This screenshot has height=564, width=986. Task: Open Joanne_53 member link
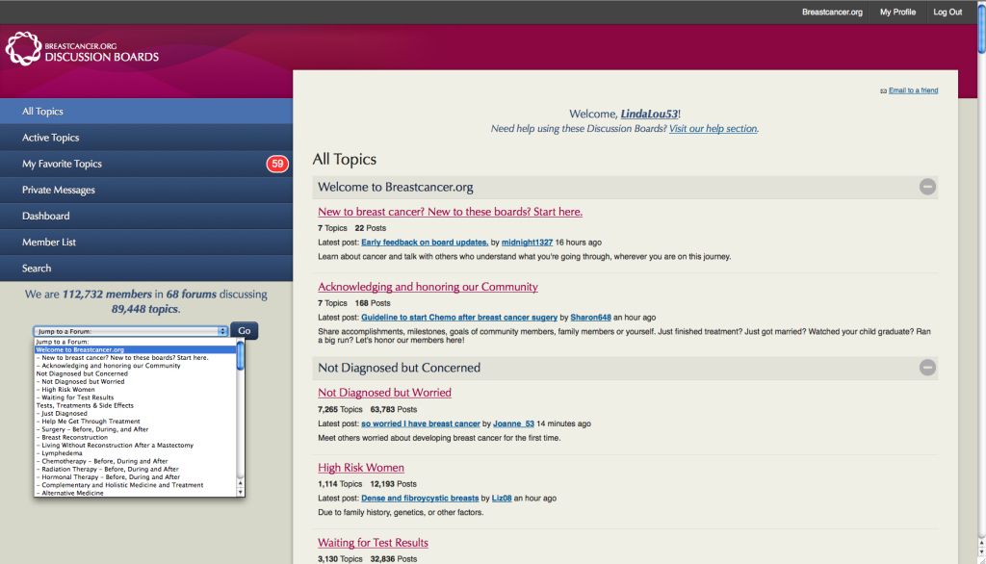pyautogui.click(x=513, y=423)
